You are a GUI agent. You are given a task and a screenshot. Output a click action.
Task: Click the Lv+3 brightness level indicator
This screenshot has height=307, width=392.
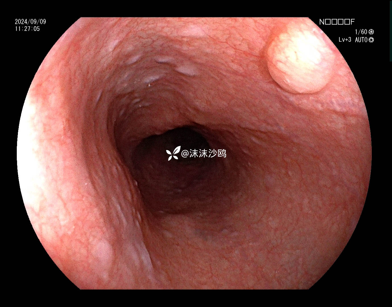[x=345, y=40]
